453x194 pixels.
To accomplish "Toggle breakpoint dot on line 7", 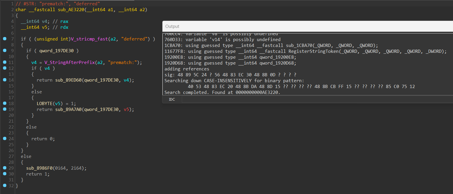I will (x=5, y=39).
